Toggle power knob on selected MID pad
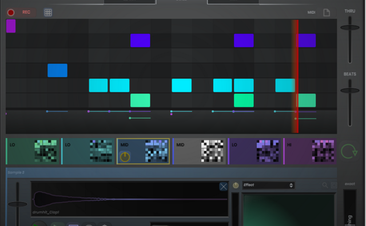Viewport: 366px width, 226px height. (x=125, y=157)
